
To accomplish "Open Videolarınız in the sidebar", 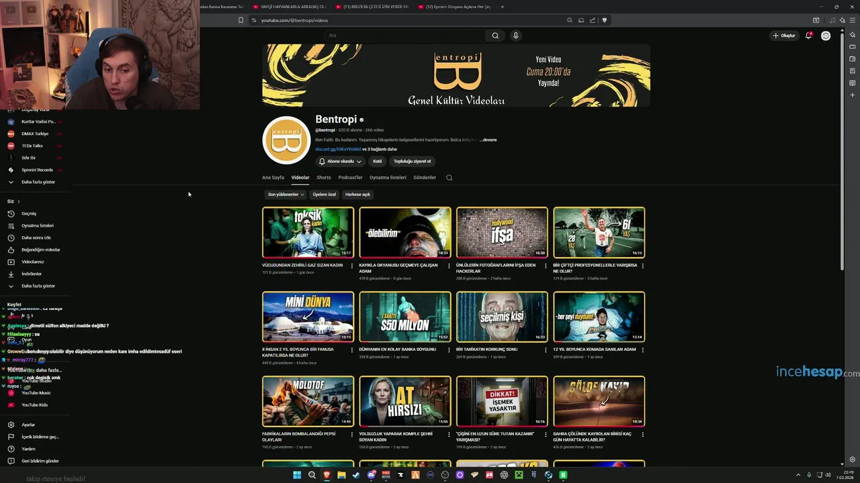I will 32,262.
